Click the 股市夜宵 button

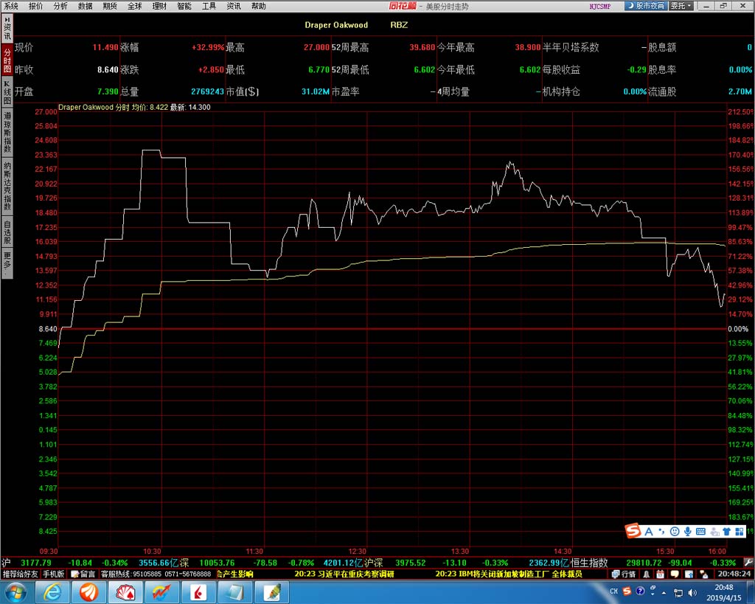[x=646, y=6]
